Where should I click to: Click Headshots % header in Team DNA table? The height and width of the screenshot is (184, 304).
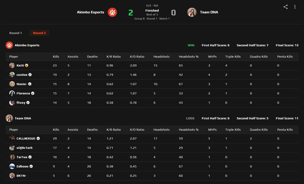pyautogui.click(x=189, y=130)
